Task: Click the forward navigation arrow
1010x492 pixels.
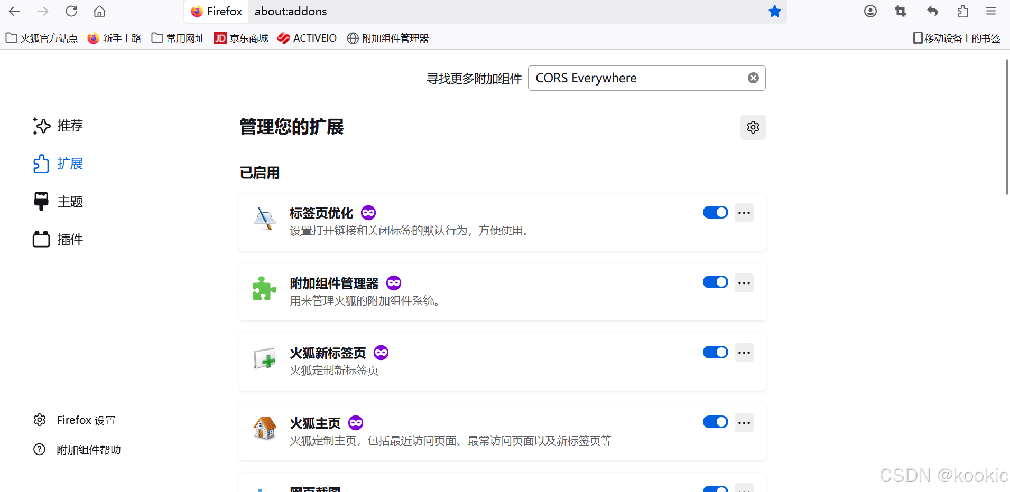Action: tap(43, 11)
